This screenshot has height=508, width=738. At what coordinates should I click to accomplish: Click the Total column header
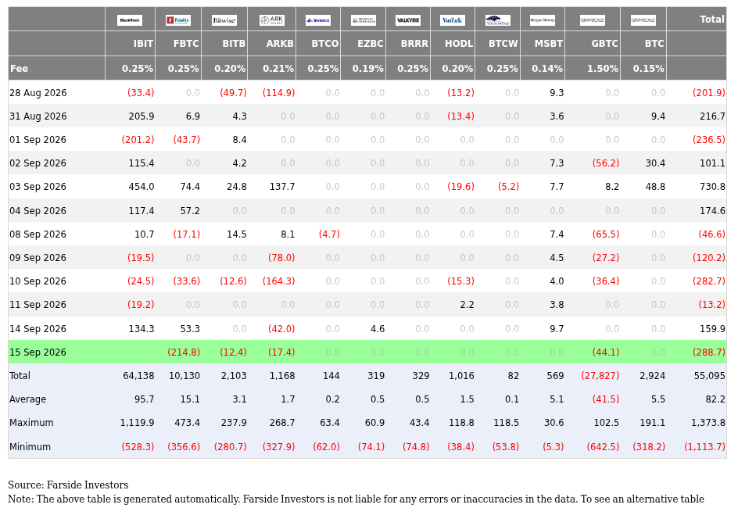pos(711,20)
